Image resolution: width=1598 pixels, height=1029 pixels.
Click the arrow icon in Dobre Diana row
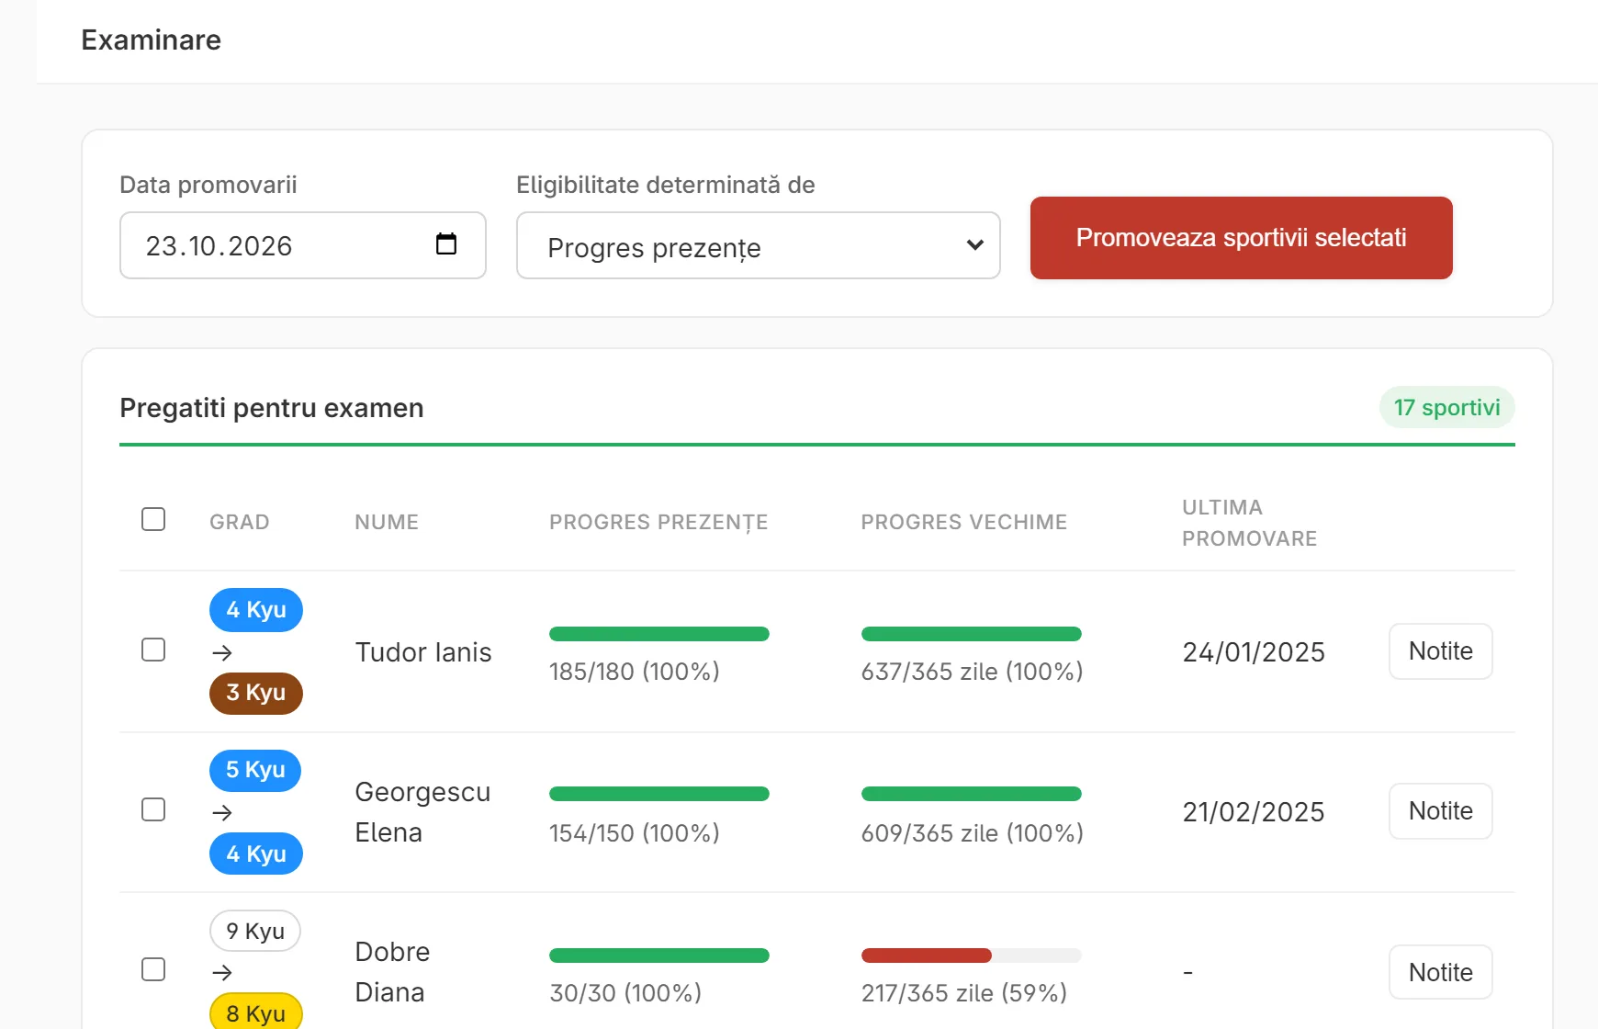(221, 972)
